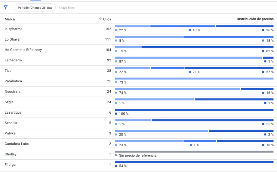Click the 40 % label in Isispharma row
The height and width of the screenshot is (172, 277).
click(196, 30)
